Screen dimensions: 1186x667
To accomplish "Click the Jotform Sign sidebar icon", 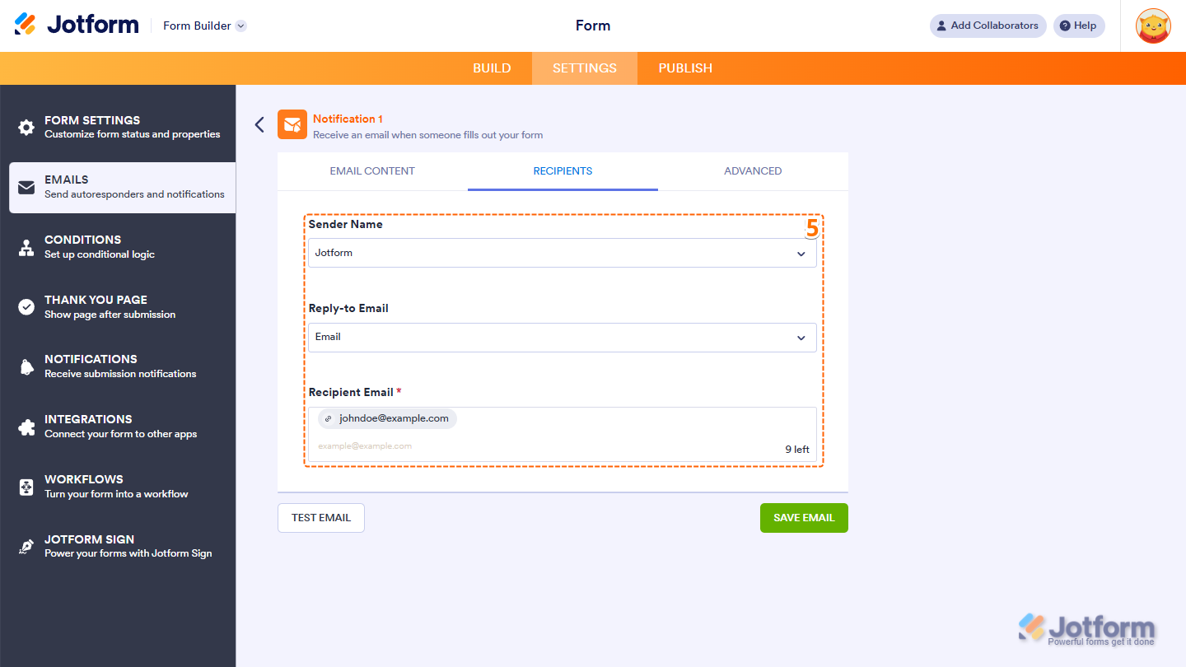I will (25, 545).
